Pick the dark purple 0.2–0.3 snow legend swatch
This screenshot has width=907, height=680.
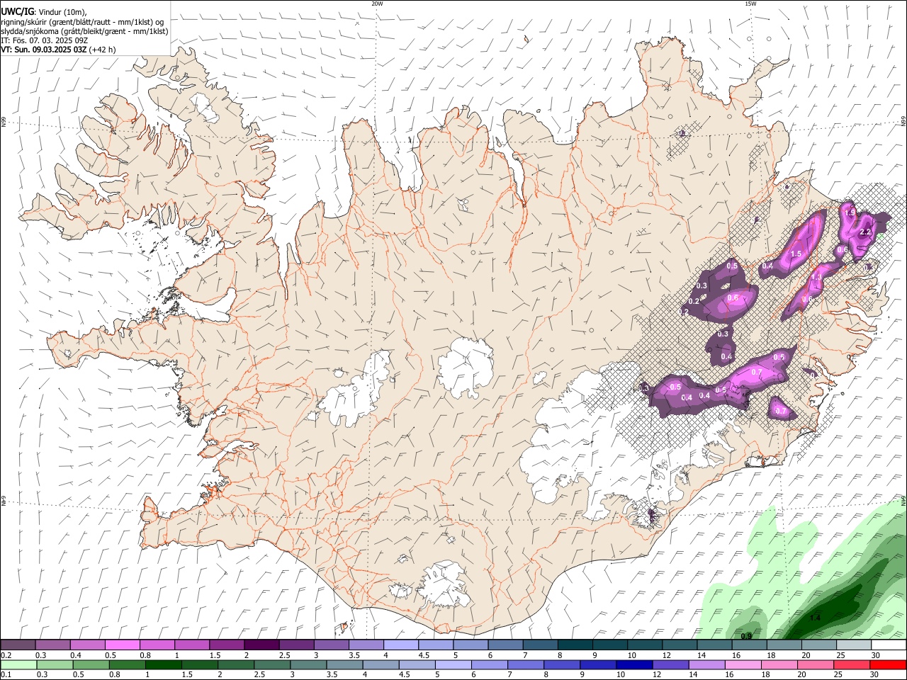(x=18, y=645)
